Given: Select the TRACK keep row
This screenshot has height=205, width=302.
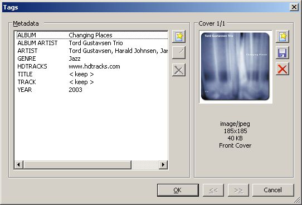Looking at the screenshot, I should click(92, 82).
